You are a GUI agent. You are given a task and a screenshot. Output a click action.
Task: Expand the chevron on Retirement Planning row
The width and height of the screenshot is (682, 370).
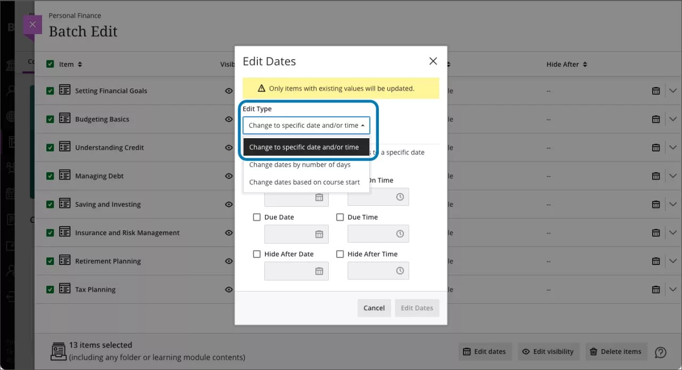[672, 261]
